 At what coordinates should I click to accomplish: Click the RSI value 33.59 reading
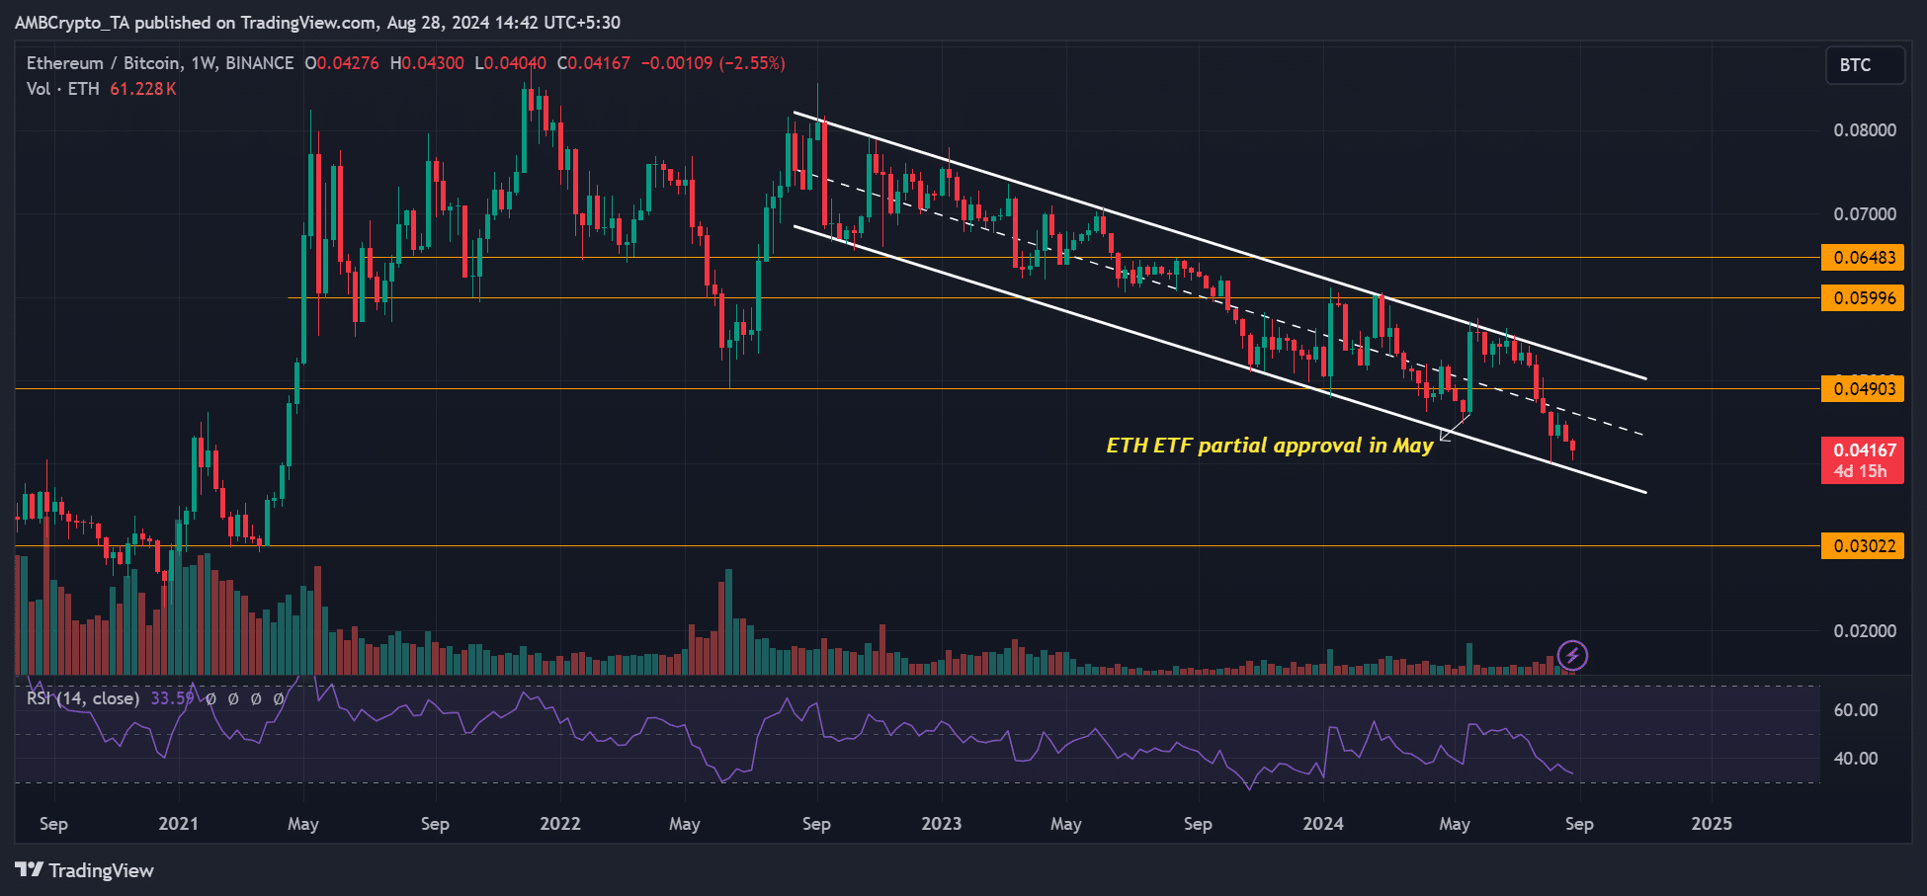(x=172, y=698)
